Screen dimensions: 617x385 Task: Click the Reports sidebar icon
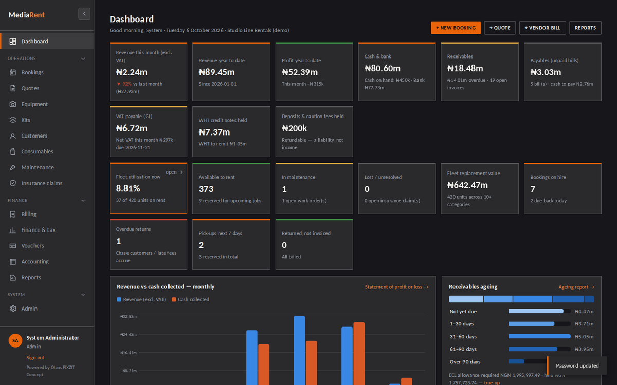coord(13,277)
